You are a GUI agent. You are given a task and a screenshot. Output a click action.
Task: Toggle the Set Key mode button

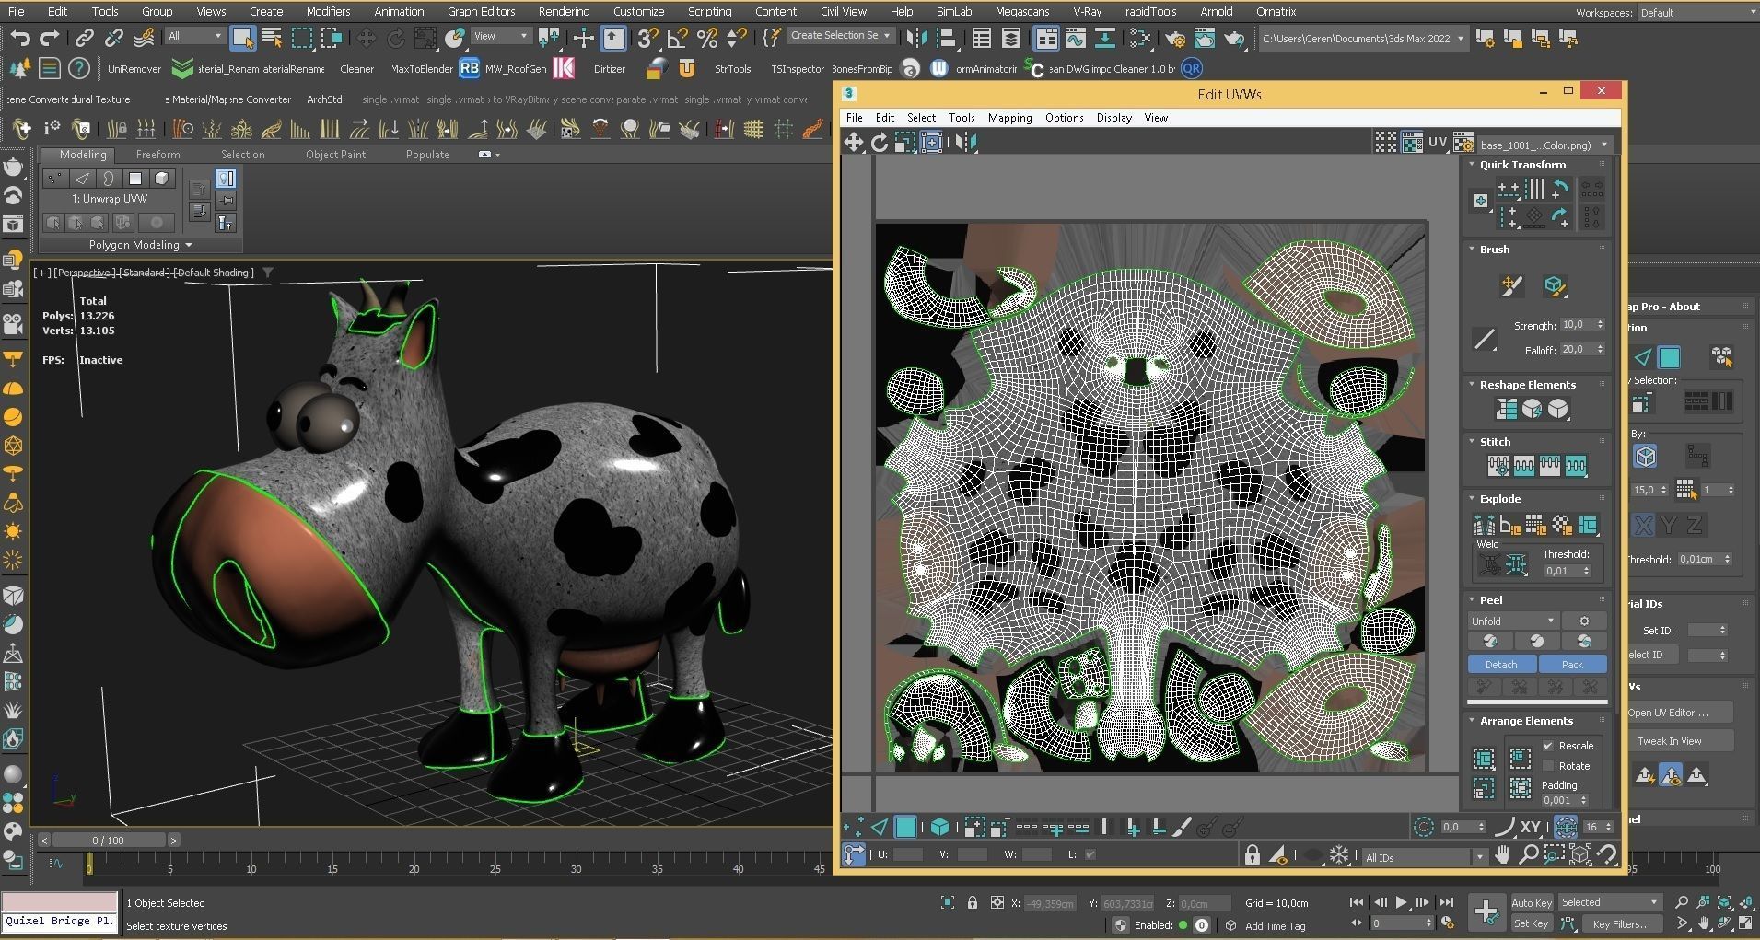pyautogui.click(x=1532, y=923)
